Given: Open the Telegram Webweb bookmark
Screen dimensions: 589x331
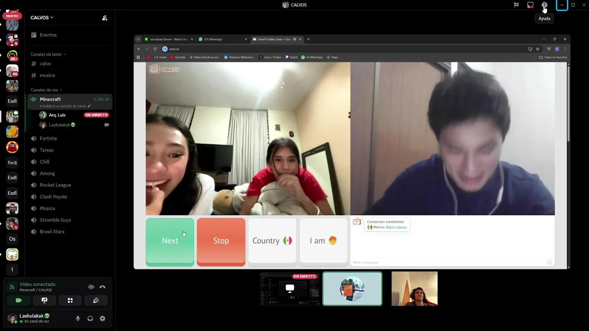Looking at the screenshot, I should click(x=239, y=57).
